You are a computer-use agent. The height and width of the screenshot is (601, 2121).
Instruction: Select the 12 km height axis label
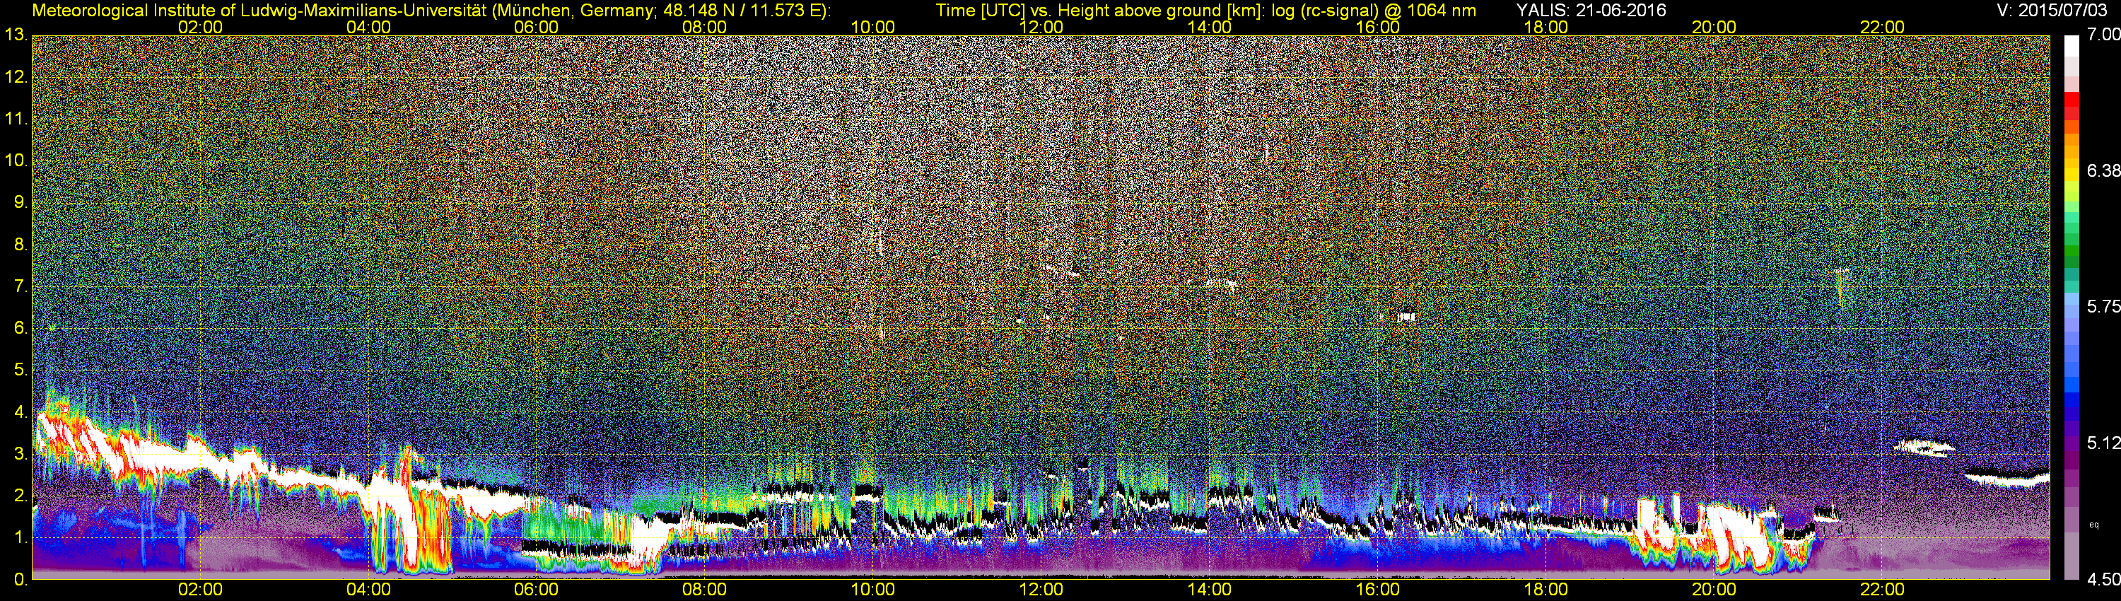pyautogui.click(x=16, y=77)
